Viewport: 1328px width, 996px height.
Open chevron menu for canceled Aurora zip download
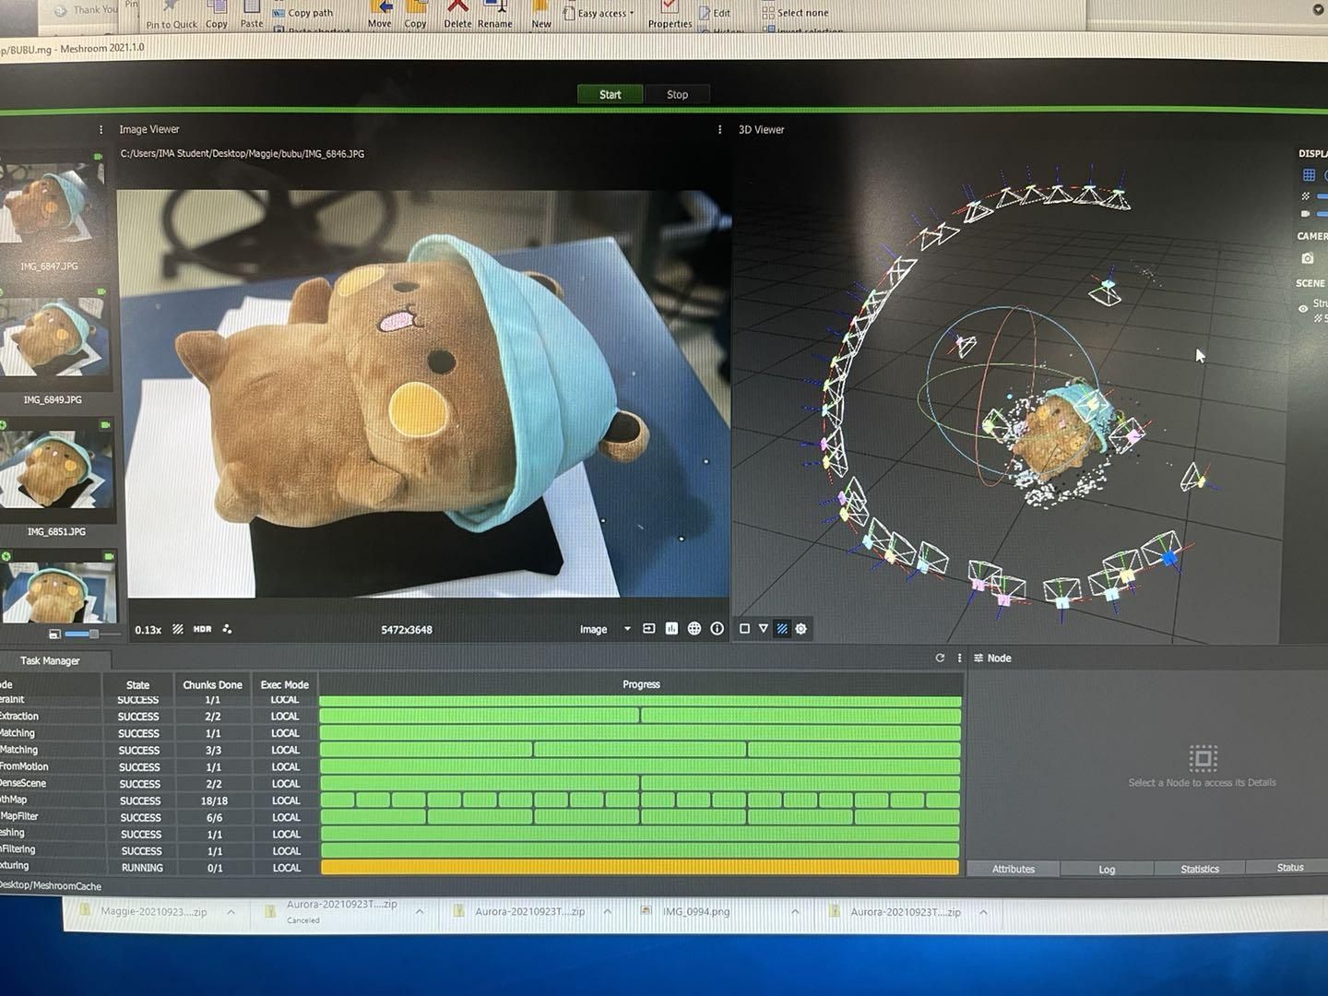[420, 911]
